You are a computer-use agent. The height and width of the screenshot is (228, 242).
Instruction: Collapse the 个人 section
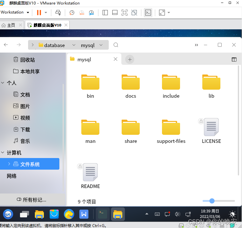3,83
